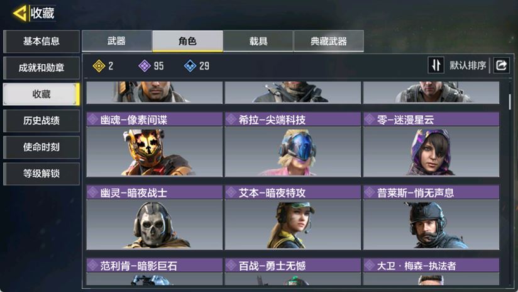Click the yellow back arrow icon
Viewport: 518px width, 292px height.
click(20, 14)
